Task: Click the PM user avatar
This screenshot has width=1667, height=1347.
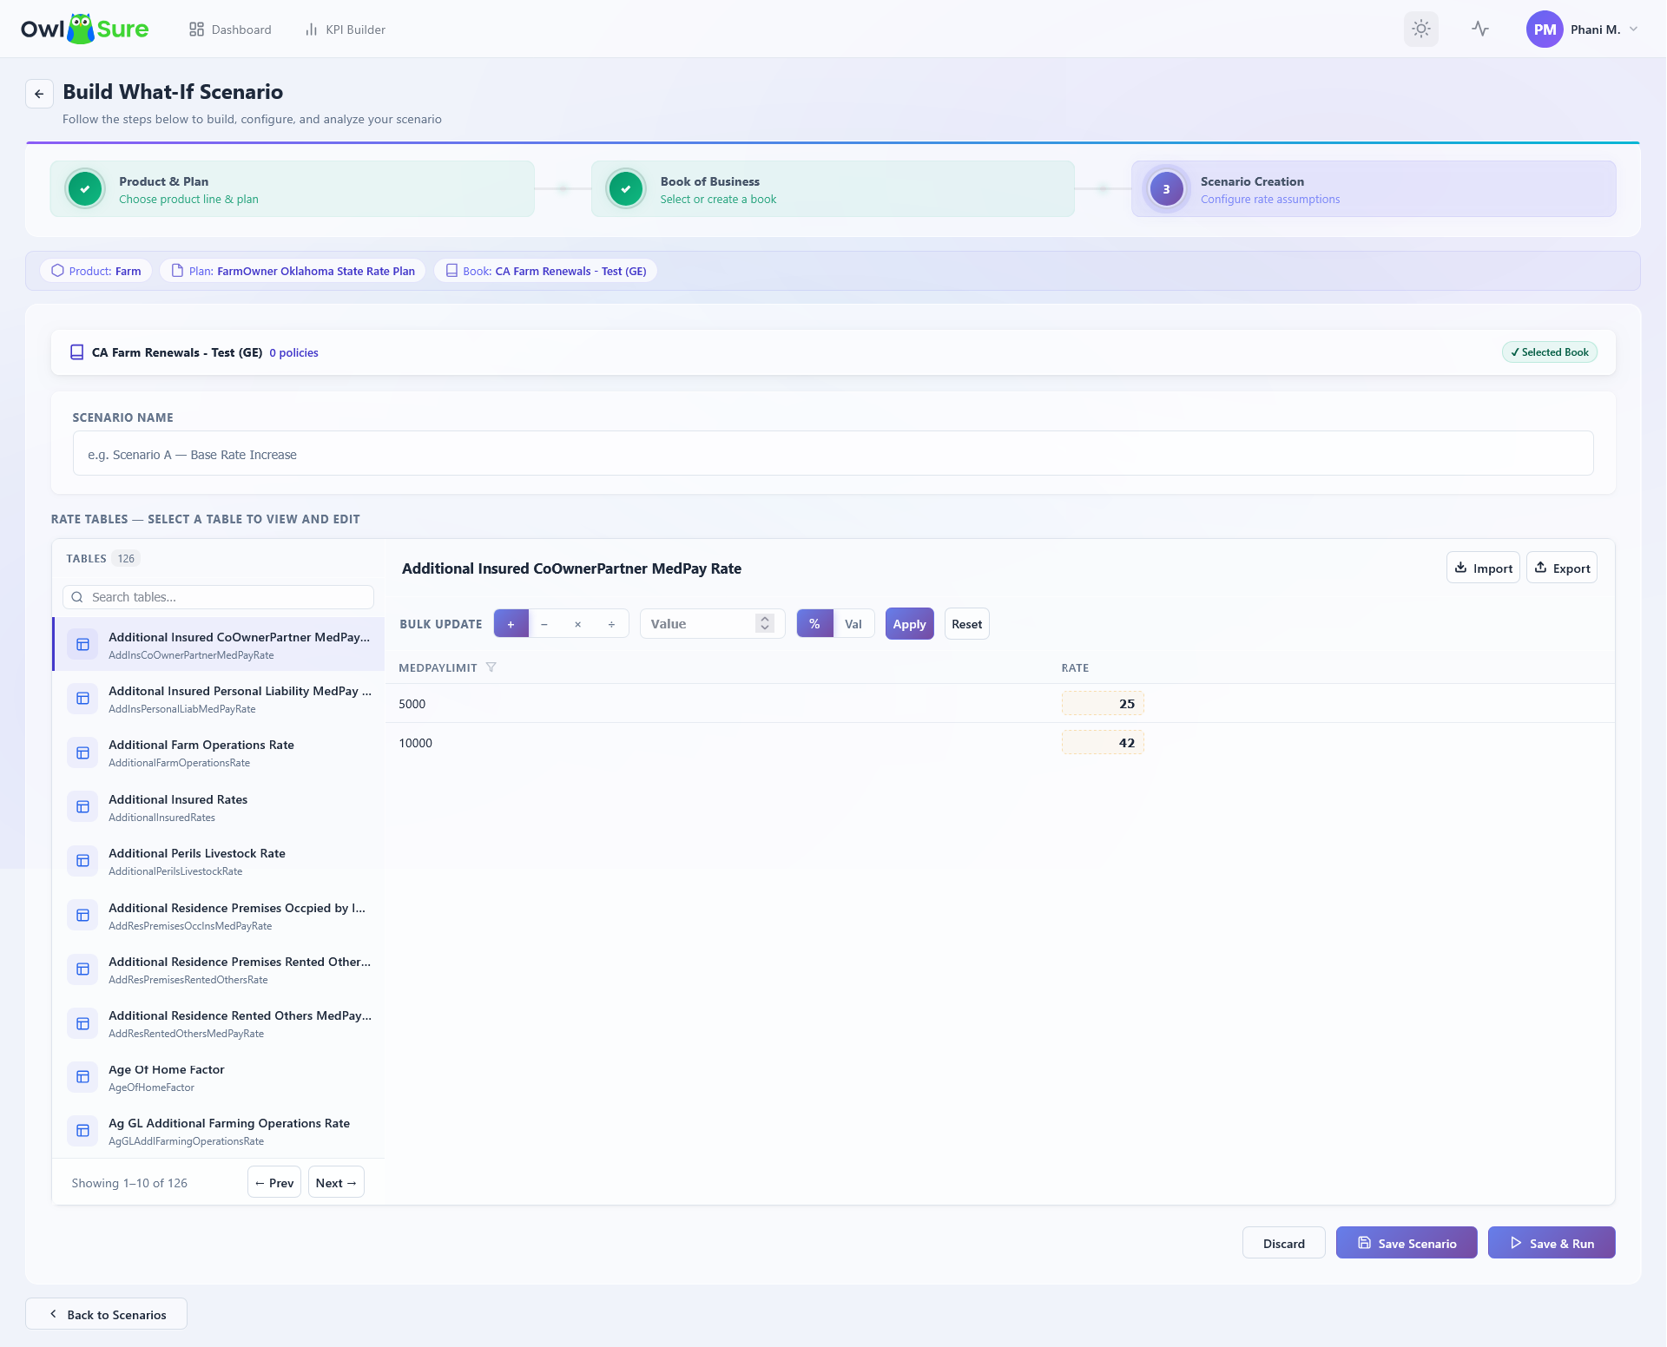Action: pos(1545,29)
